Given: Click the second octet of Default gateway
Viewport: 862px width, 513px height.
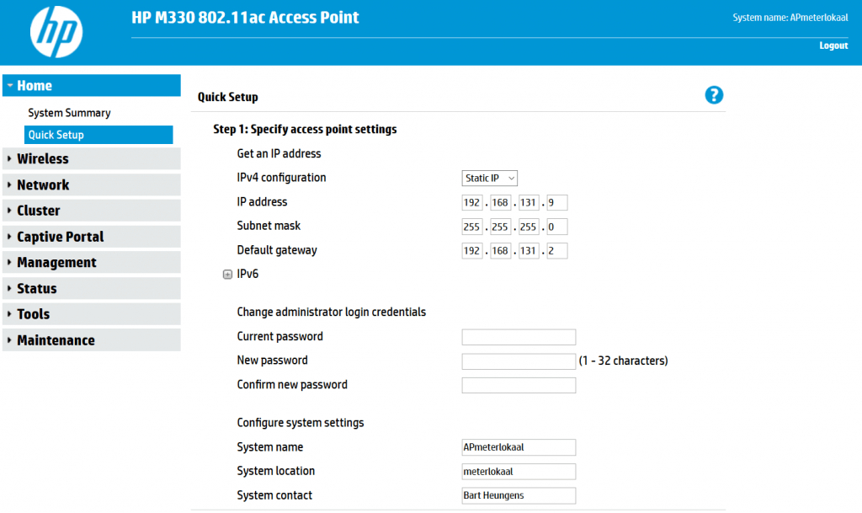Looking at the screenshot, I should [500, 251].
